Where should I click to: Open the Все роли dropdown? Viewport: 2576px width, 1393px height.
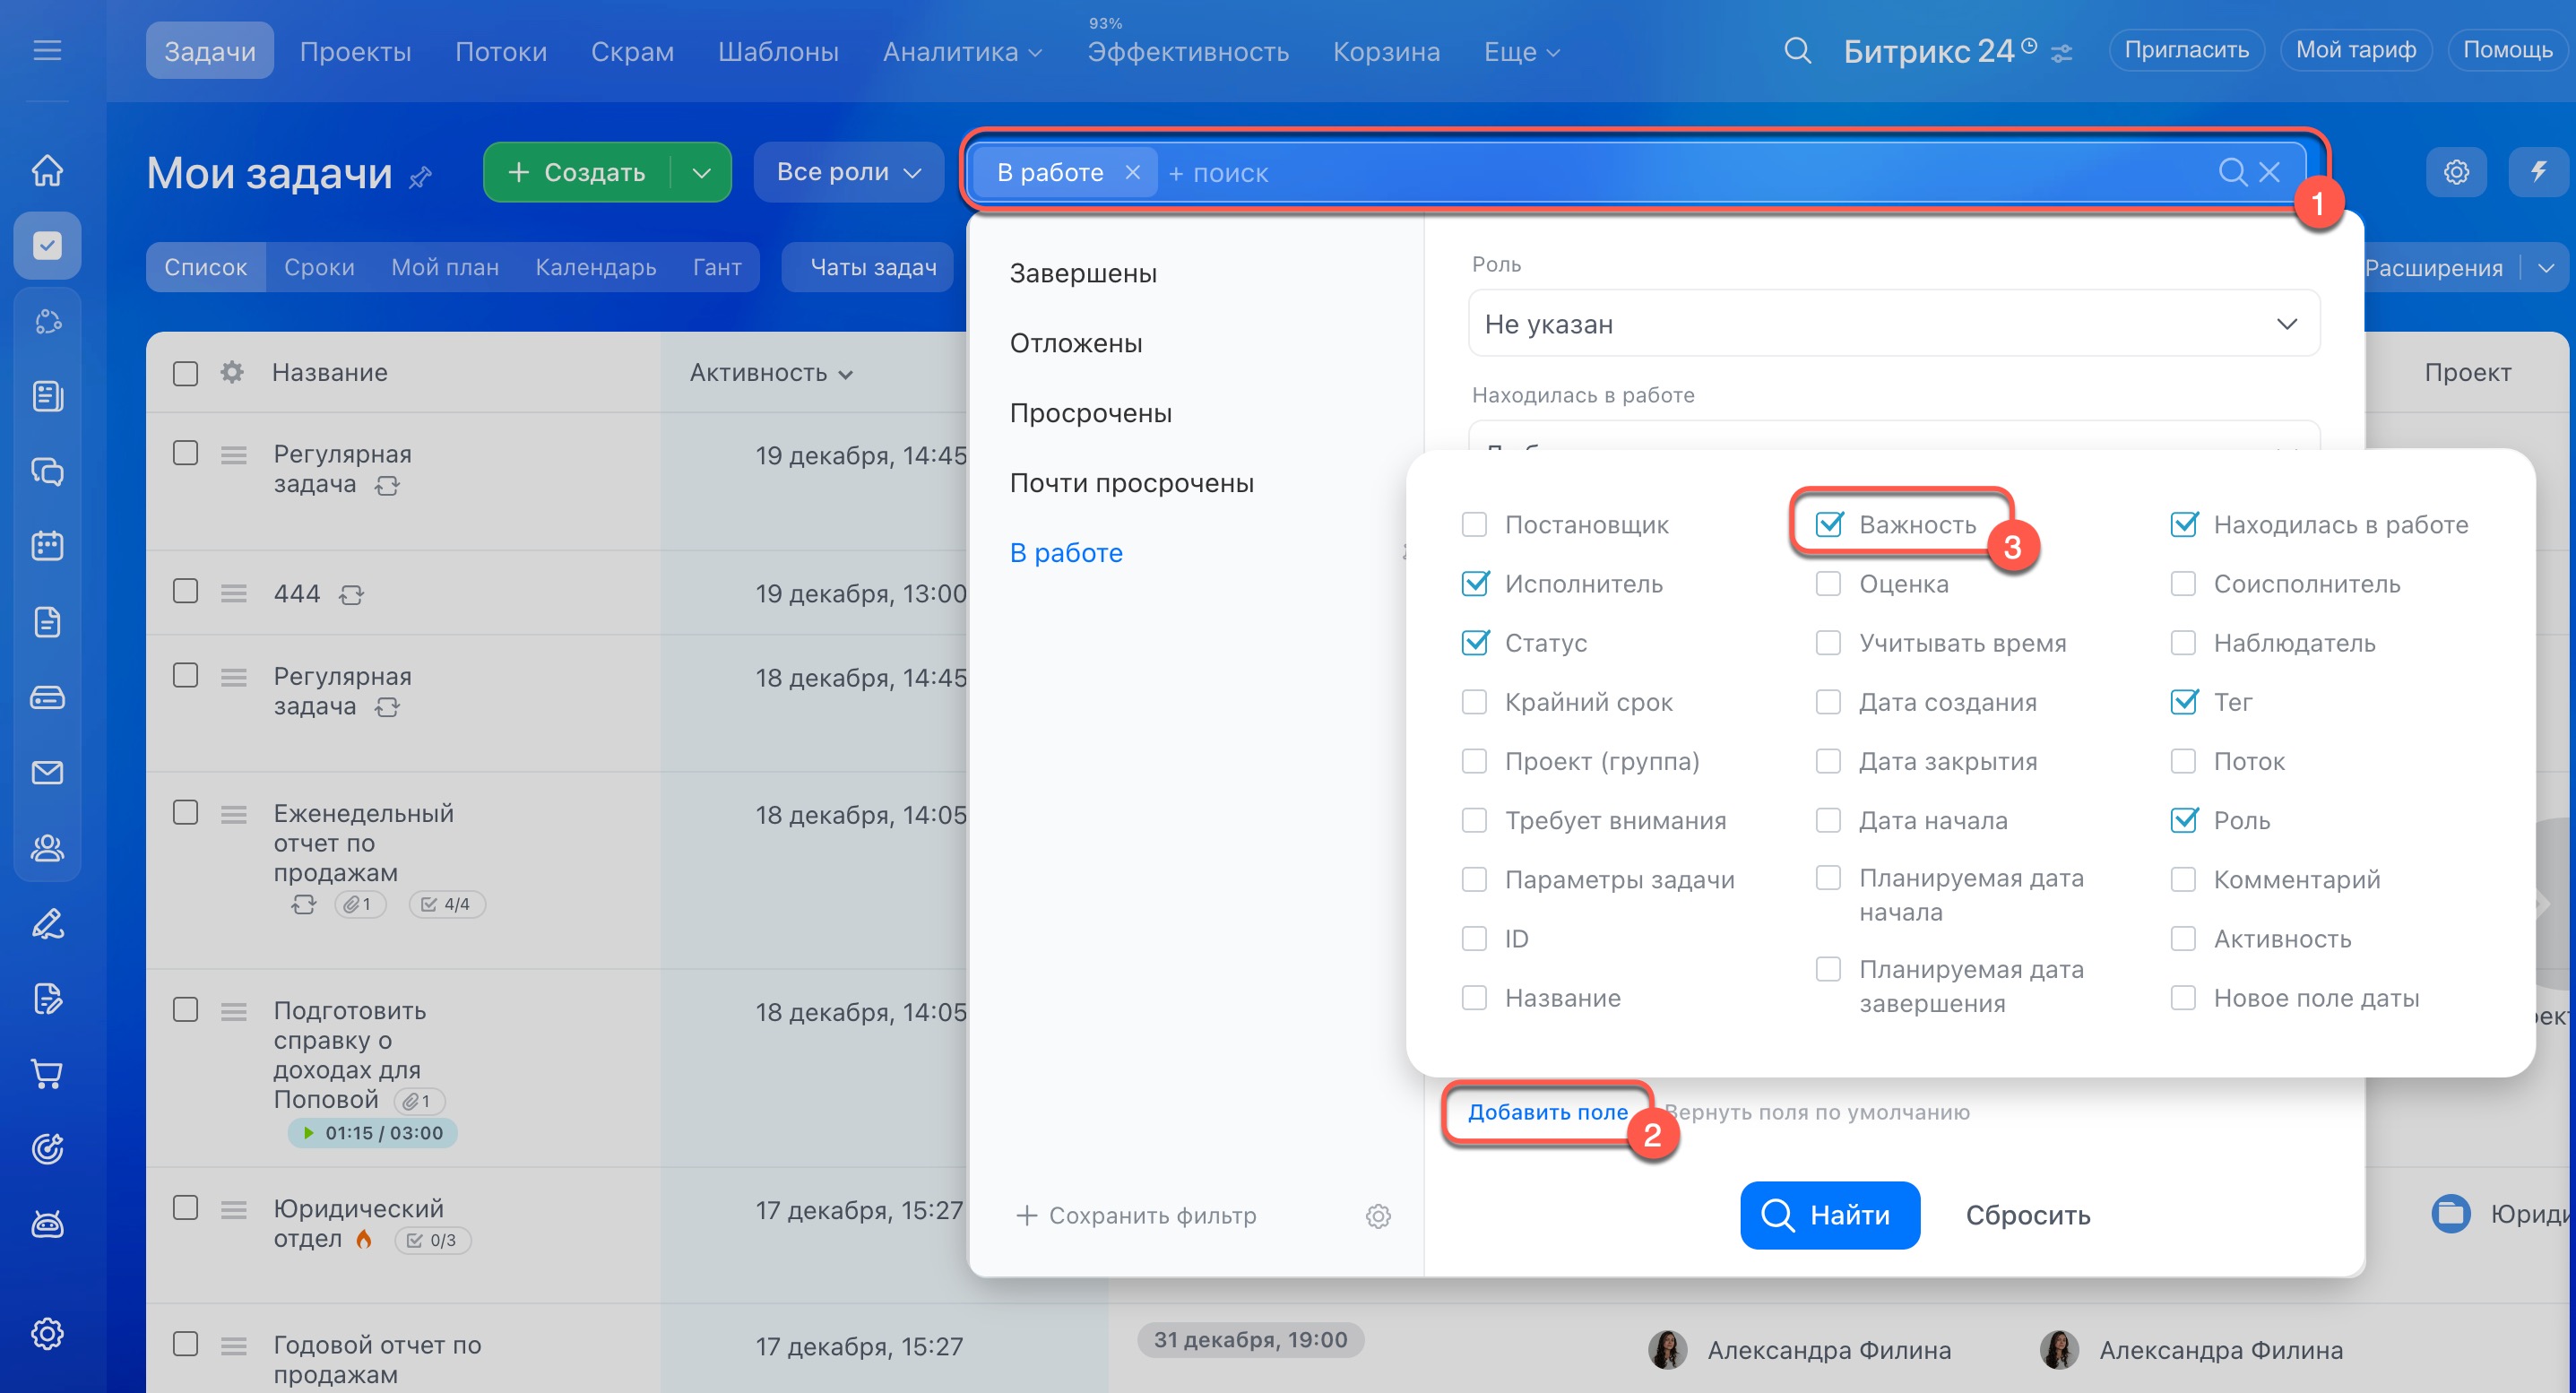(x=847, y=172)
